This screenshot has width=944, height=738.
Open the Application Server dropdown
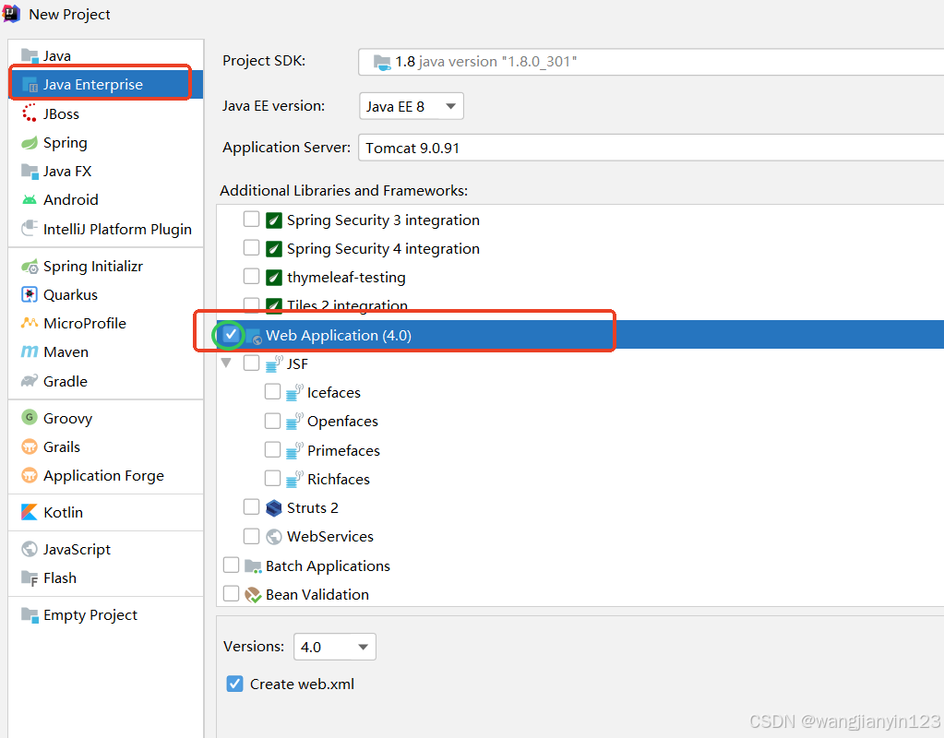651,149
